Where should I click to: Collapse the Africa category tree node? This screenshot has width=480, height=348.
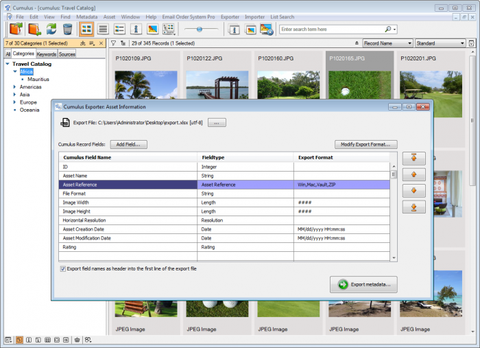coord(14,71)
